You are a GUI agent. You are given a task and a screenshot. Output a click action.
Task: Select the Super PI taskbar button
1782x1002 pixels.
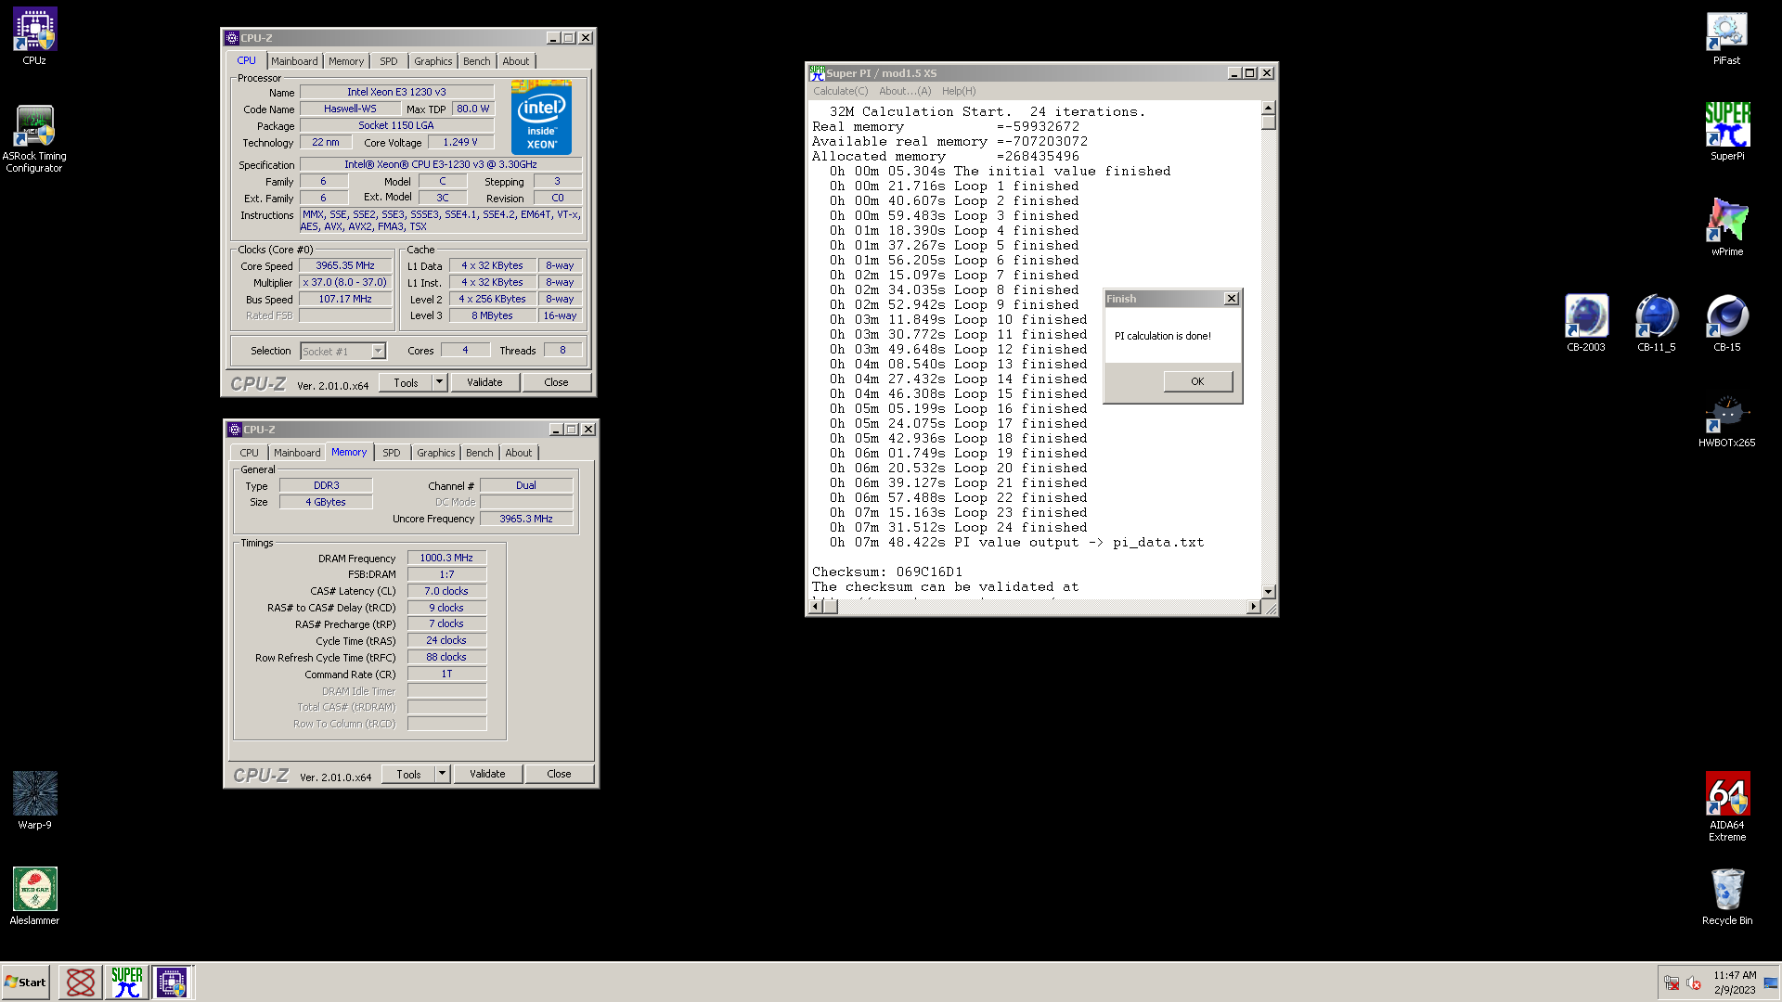(x=126, y=982)
